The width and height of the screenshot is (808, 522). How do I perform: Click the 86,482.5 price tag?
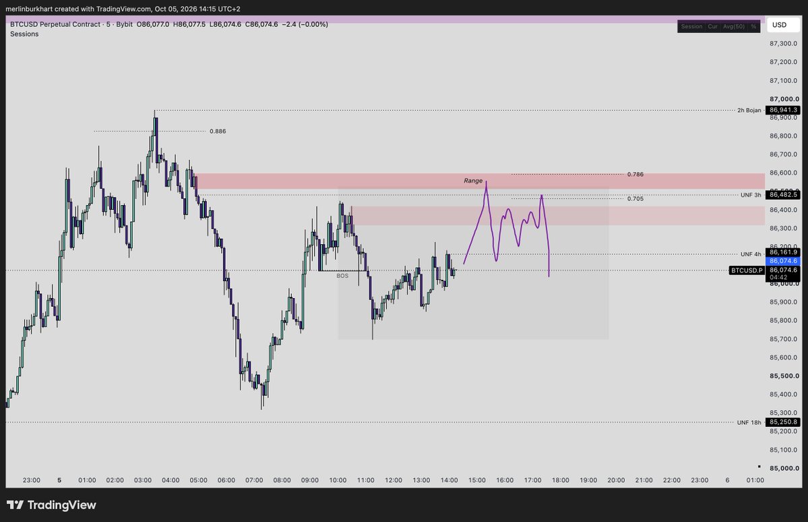click(x=783, y=194)
